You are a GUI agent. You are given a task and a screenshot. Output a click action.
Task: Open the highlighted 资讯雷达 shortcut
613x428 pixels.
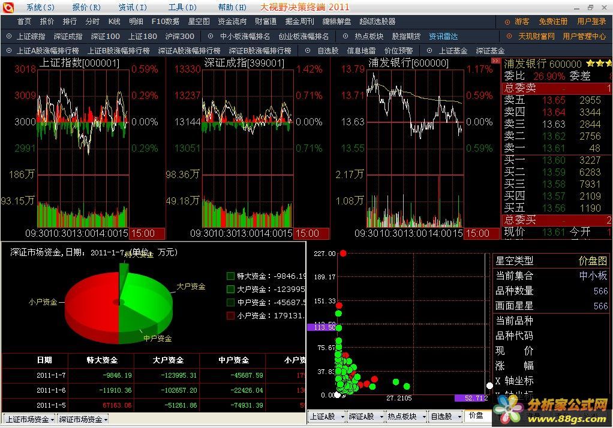pyautogui.click(x=443, y=37)
